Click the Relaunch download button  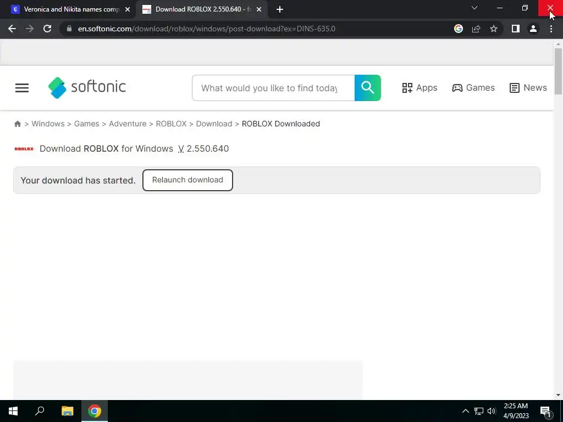click(x=187, y=180)
